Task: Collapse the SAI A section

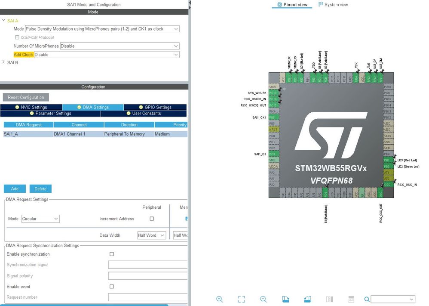Action: tap(3, 20)
